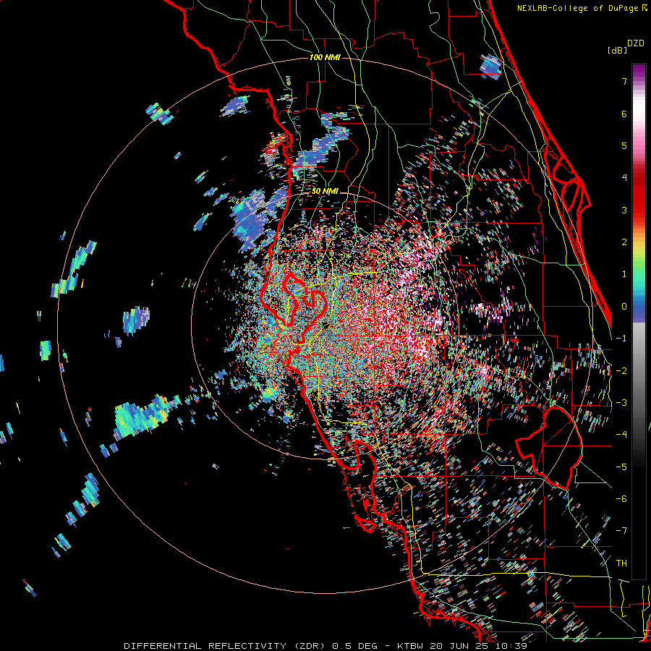Select the 1 value on the scale
This screenshot has height=651, width=651.
pos(624,273)
